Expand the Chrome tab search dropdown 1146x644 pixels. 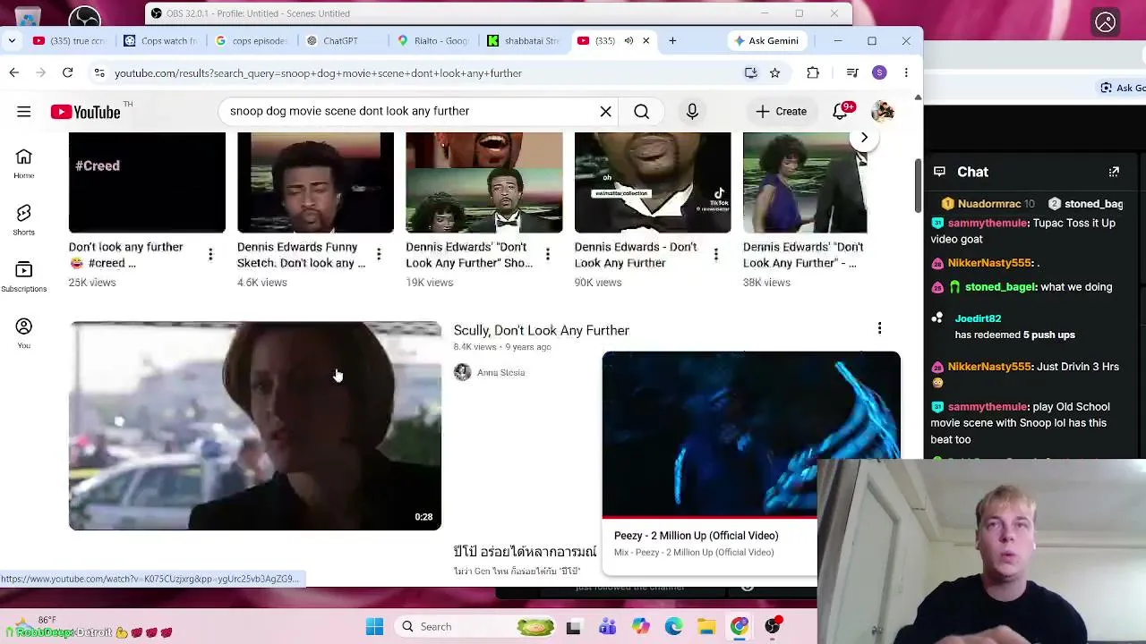pos(12,40)
